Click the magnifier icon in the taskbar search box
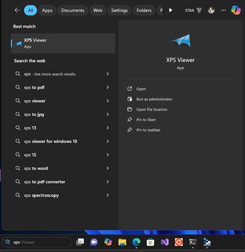The height and width of the screenshot is (252, 245). coord(7,242)
